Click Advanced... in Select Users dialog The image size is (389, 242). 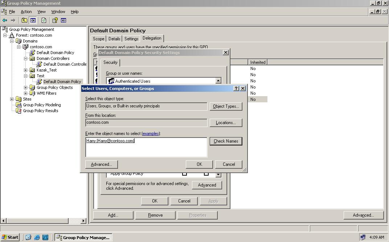pyautogui.click(x=101, y=164)
